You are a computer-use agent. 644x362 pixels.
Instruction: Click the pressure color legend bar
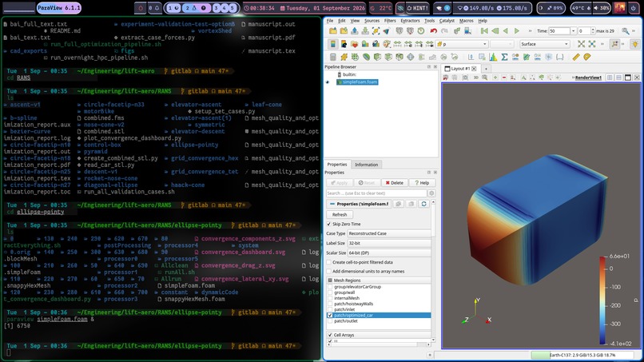coord(602,300)
